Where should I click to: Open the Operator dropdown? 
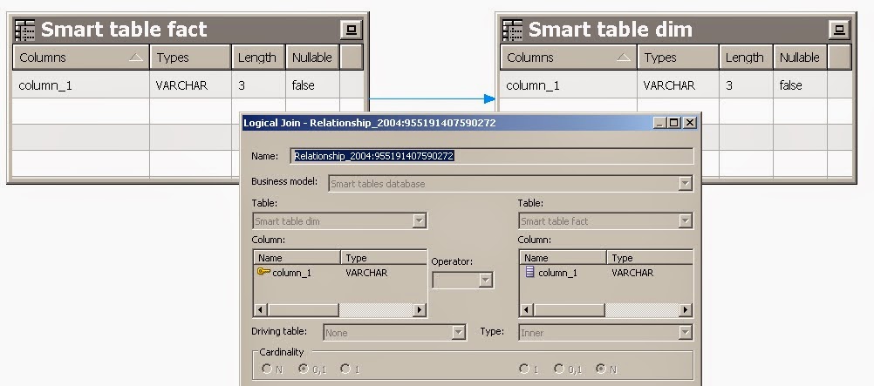486,281
